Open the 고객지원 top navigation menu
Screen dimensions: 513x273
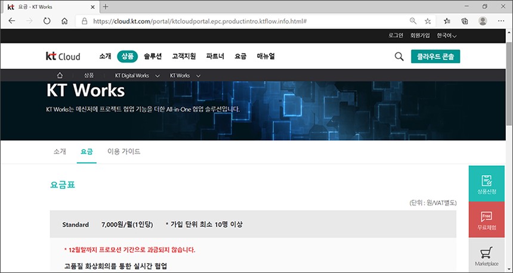(x=184, y=56)
